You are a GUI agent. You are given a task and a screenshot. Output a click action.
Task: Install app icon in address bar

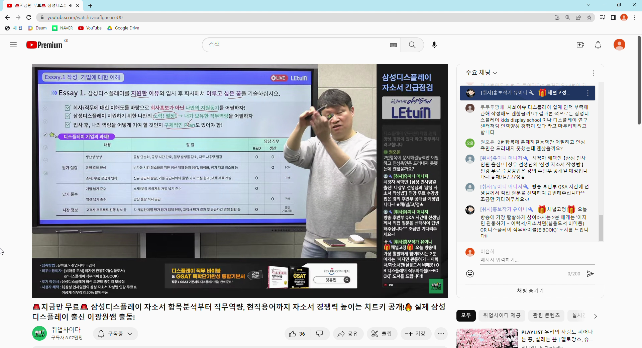[557, 17]
